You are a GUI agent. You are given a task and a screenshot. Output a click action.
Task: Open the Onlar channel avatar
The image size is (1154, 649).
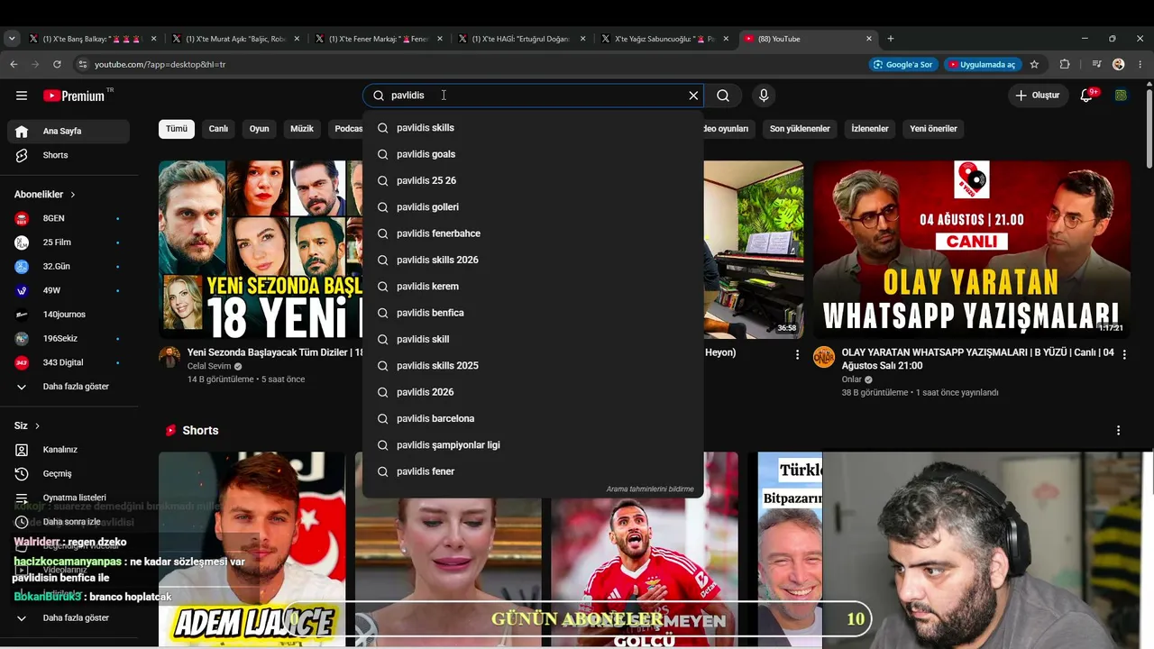(x=824, y=357)
